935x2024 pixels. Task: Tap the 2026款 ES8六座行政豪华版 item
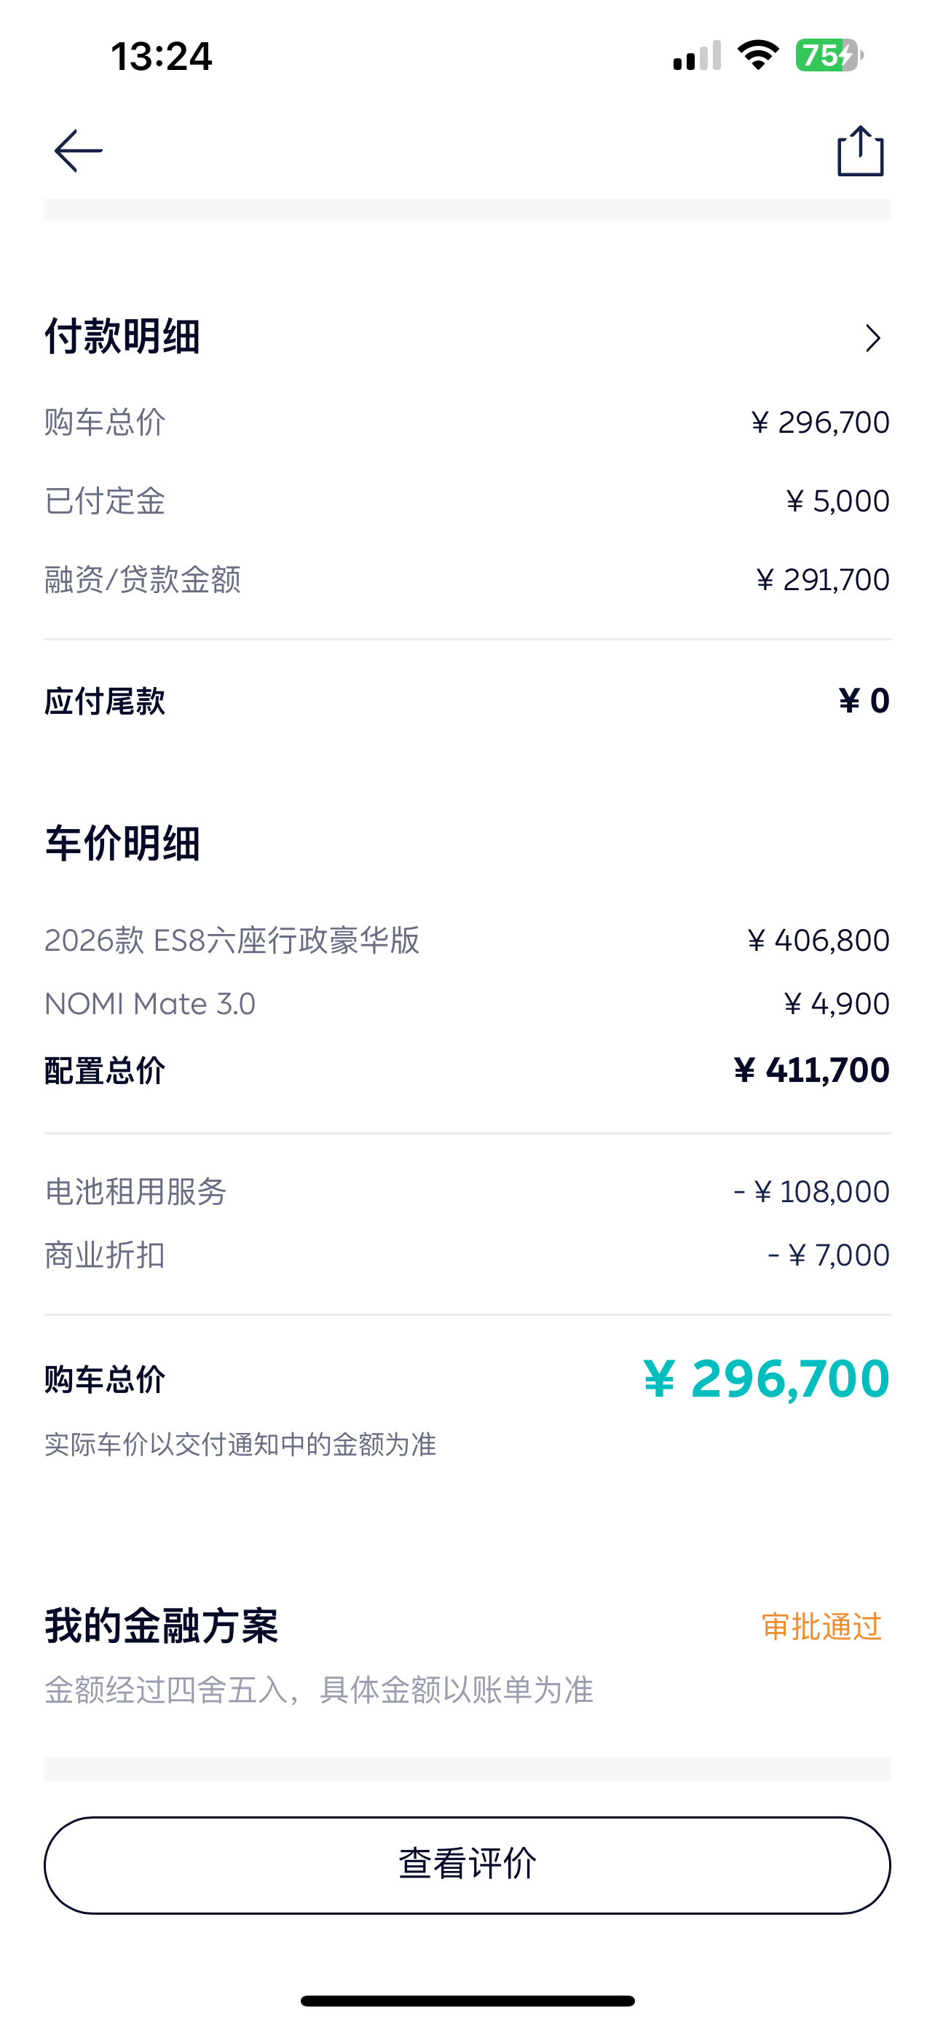232,941
